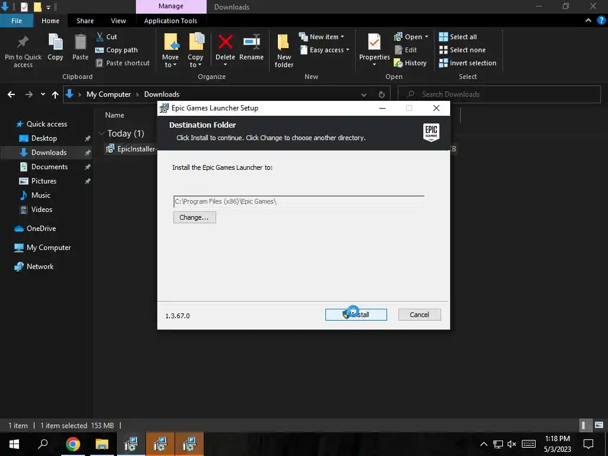Switch to the View ribbon tab
Viewport: 608px width, 456px height.
tap(118, 21)
